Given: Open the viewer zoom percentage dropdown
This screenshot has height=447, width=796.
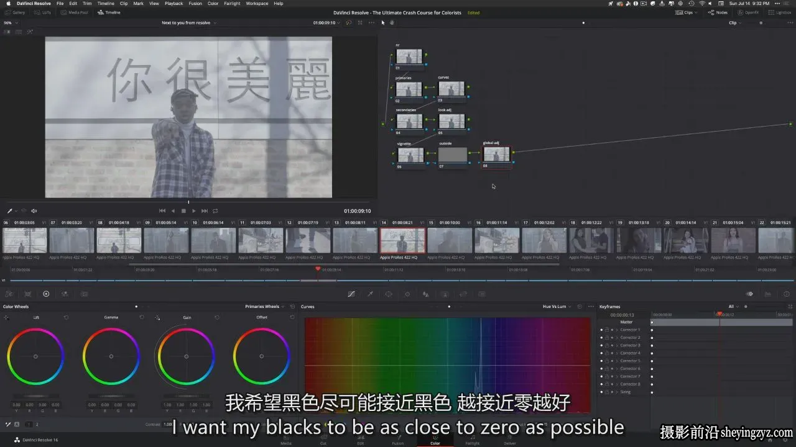Looking at the screenshot, I should coord(11,23).
